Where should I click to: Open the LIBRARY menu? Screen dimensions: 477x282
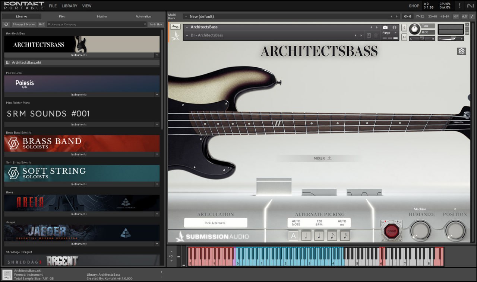pos(69,6)
